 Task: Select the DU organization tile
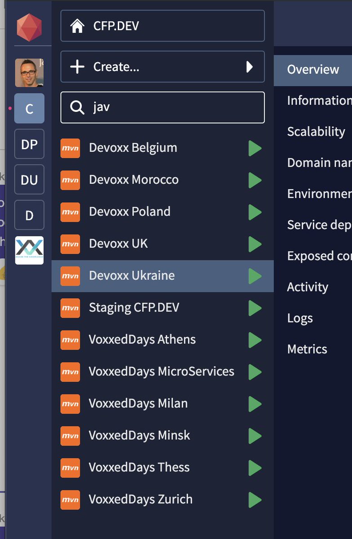29,180
